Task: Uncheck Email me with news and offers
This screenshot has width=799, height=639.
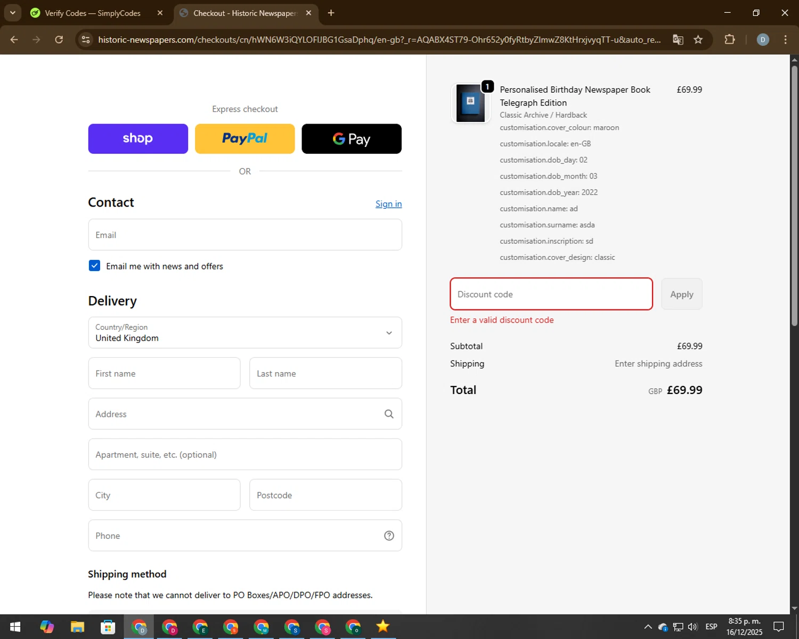Action: point(94,266)
